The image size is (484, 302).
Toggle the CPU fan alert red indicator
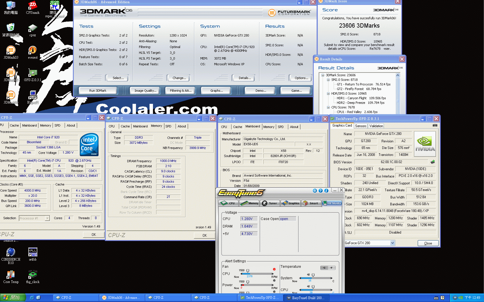(x=274, y=269)
